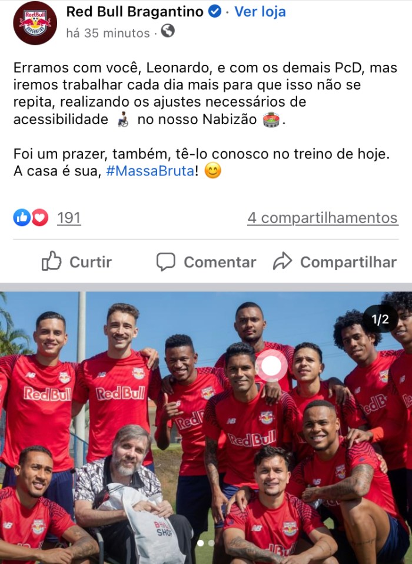The width and height of the screenshot is (412, 564).
Task: Click the speech bubble Comentar icon
Action: pos(166,261)
